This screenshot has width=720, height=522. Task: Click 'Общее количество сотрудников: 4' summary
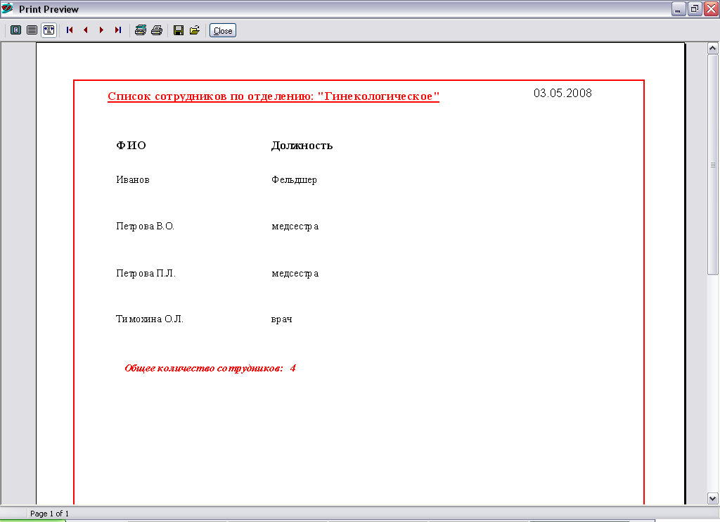[210, 368]
